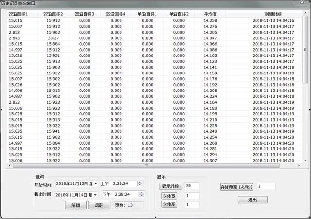311x219 pixels.
Task: Click the table's vertical scrollbar
Action: tap(305, 88)
